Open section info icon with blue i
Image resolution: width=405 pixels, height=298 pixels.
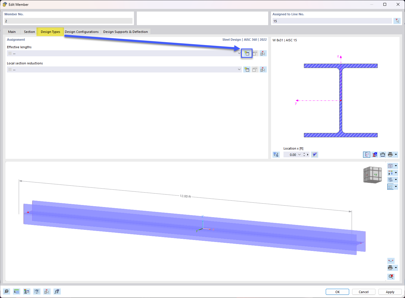coord(375,154)
